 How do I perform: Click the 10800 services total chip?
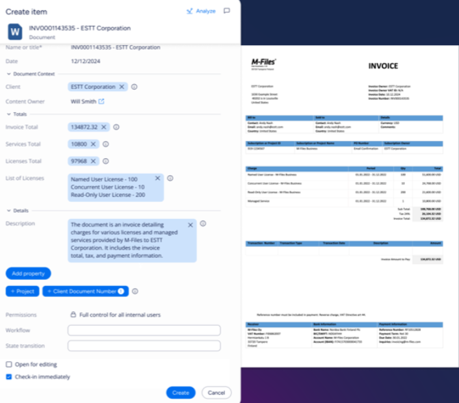pyautogui.click(x=83, y=144)
